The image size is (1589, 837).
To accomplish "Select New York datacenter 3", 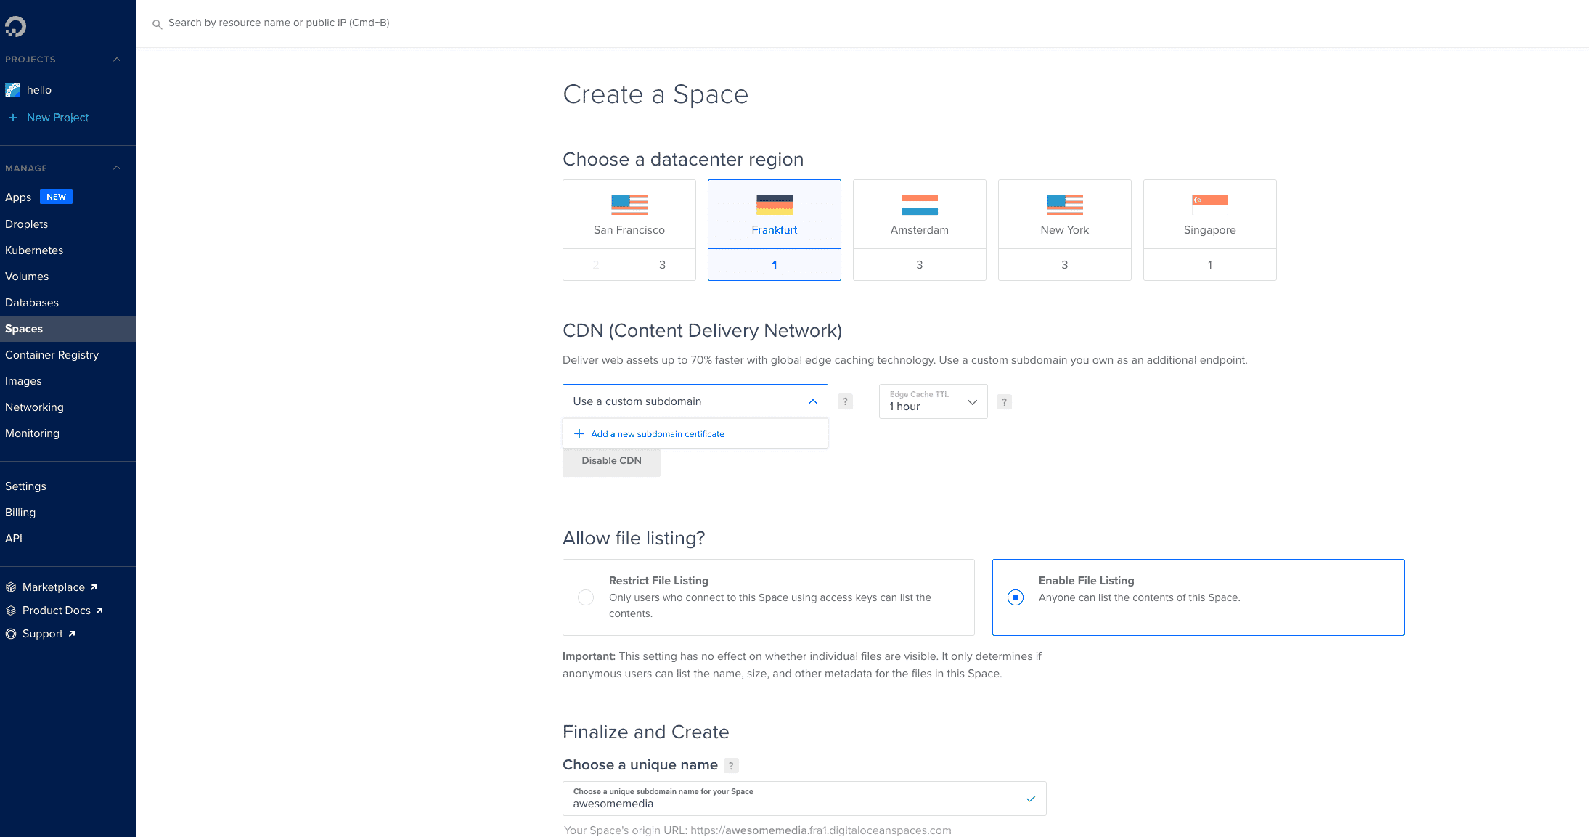I will (1065, 265).
